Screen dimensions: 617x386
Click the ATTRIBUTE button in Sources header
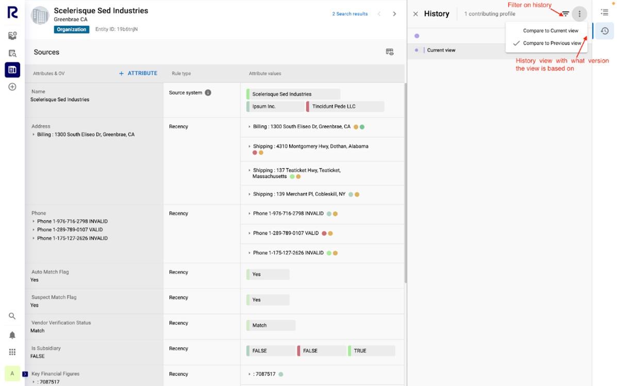point(138,73)
